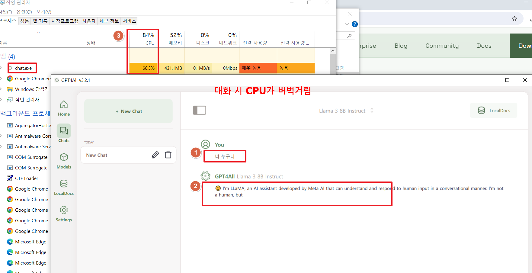Viewport: 532px width, 273px height.
Task: Click the search magnifier icon in side panel
Action: point(350,36)
